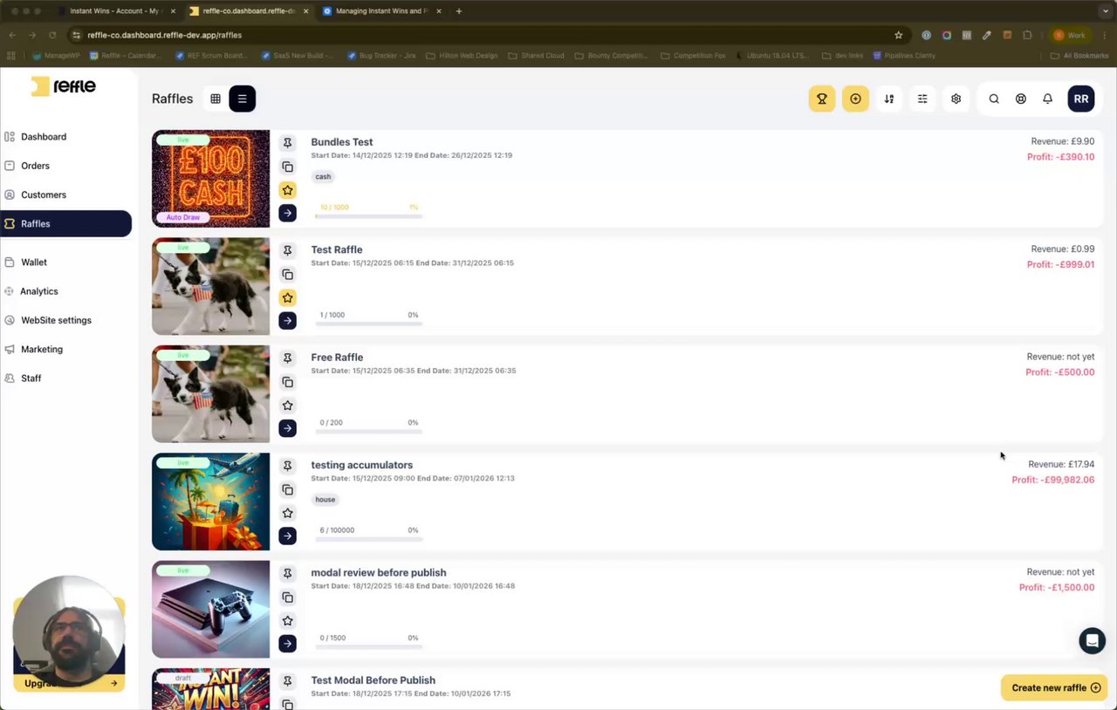Screen dimensions: 1117x710
Task: Pin modal review before publish raffle
Action: pyautogui.click(x=287, y=574)
